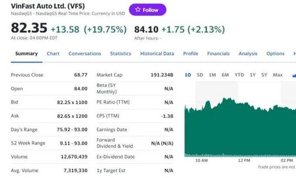Click the star icon in the Follow button
296x178 pixels.
point(138,10)
